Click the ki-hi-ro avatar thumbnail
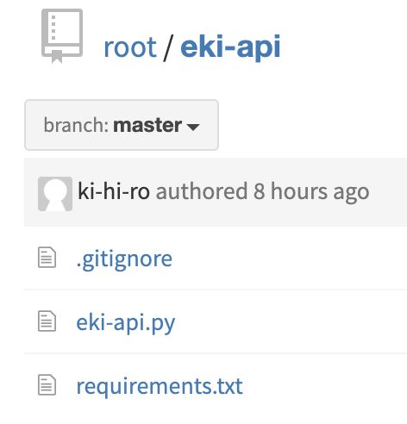This screenshot has height=424, width=407. click(55, 194)
